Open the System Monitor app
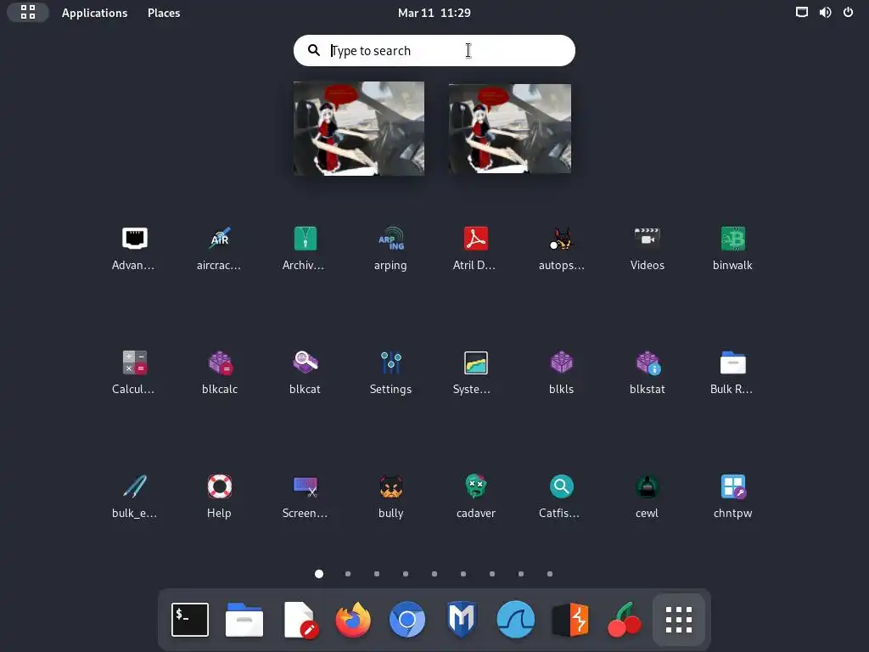The height and width of the screenshot is (652, 869). (476, 363)
